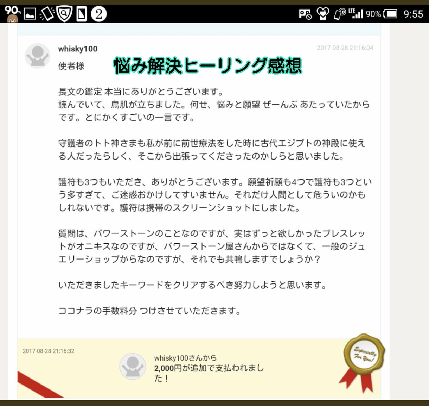Tap the blocked screen-record status icon
Viewport: 429px width, 406px height.
(x=305, y=14)
